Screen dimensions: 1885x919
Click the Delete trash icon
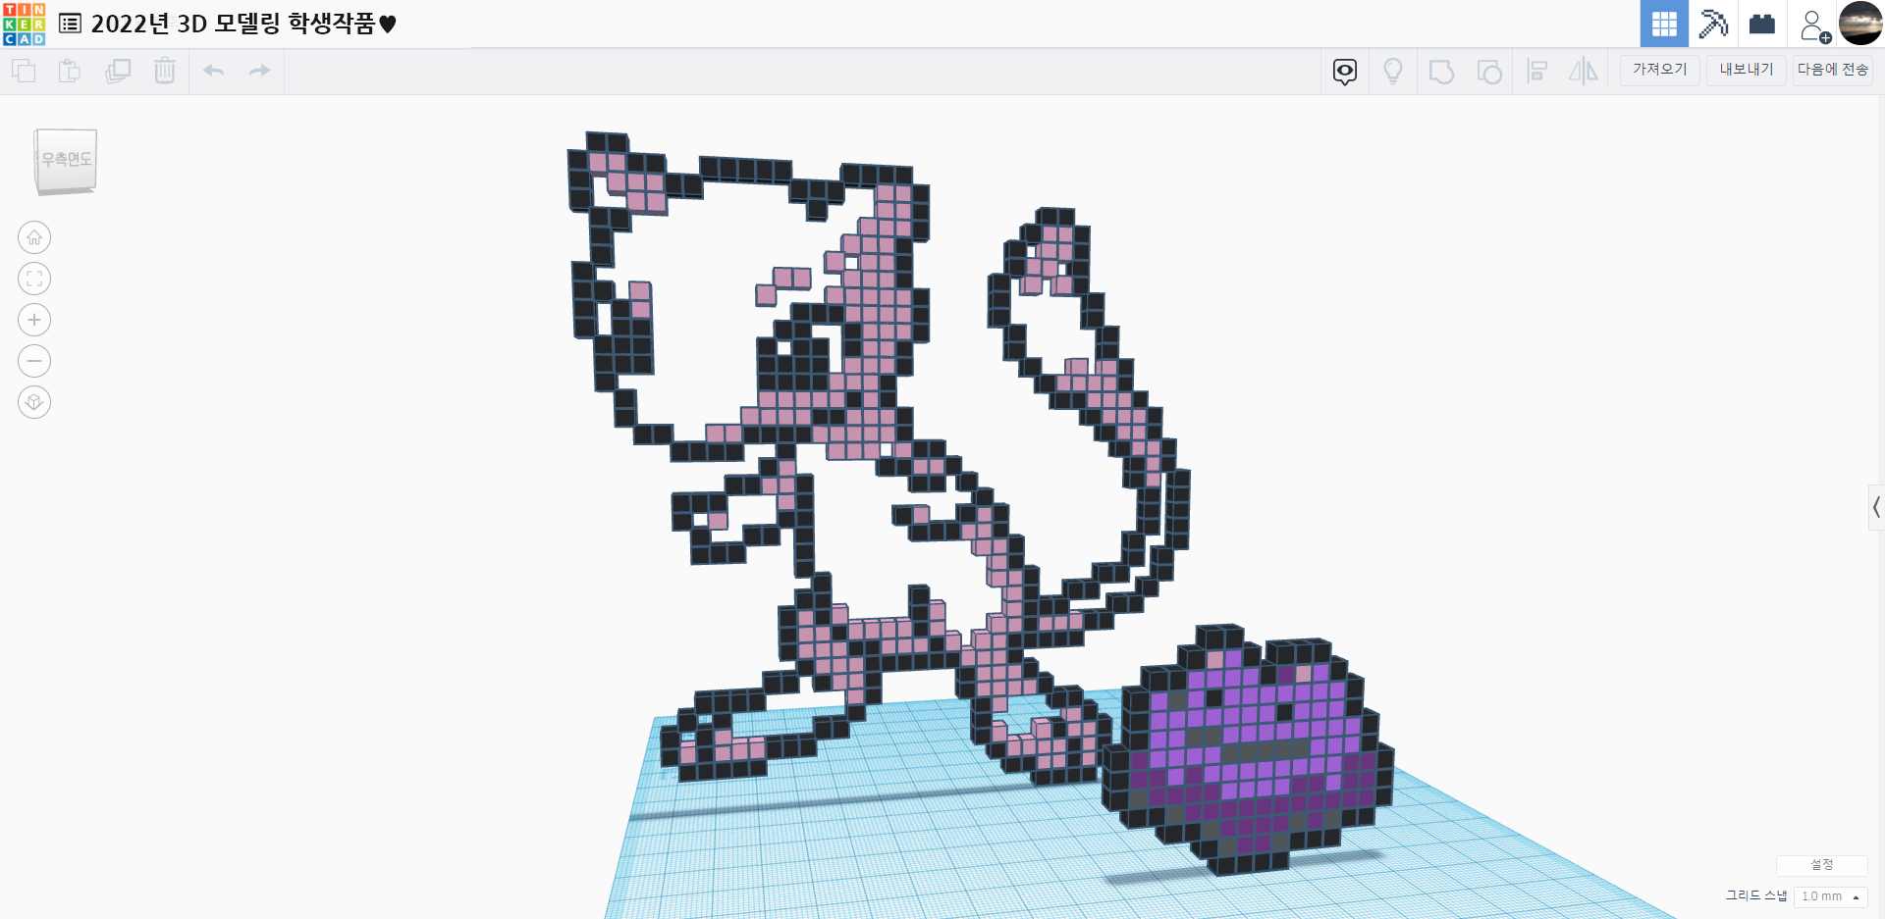(165, 71)
